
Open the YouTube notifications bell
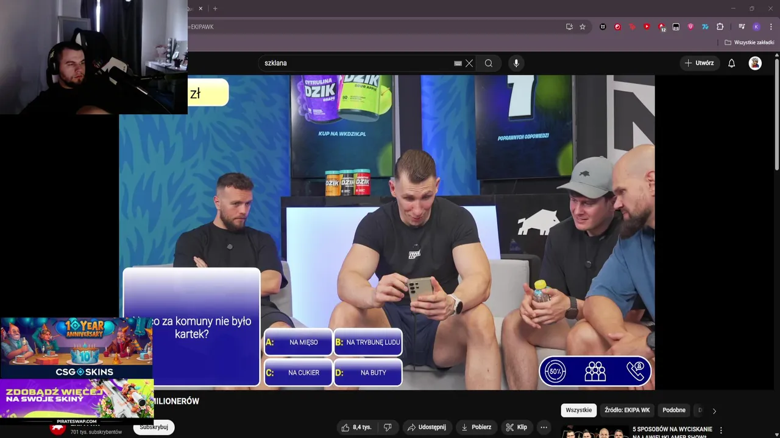pyautogui.click(x=732, y=63)
